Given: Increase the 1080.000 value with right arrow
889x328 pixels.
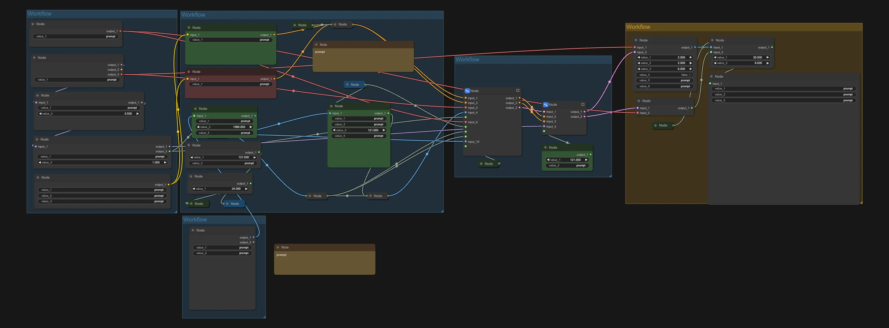Looking at the screenshot, I should click(x=251, y=127).
